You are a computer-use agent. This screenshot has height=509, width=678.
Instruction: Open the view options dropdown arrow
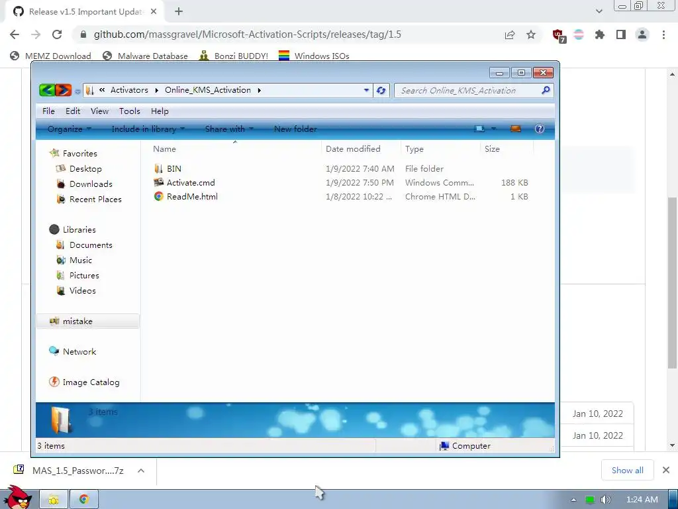tap(493, 129)
